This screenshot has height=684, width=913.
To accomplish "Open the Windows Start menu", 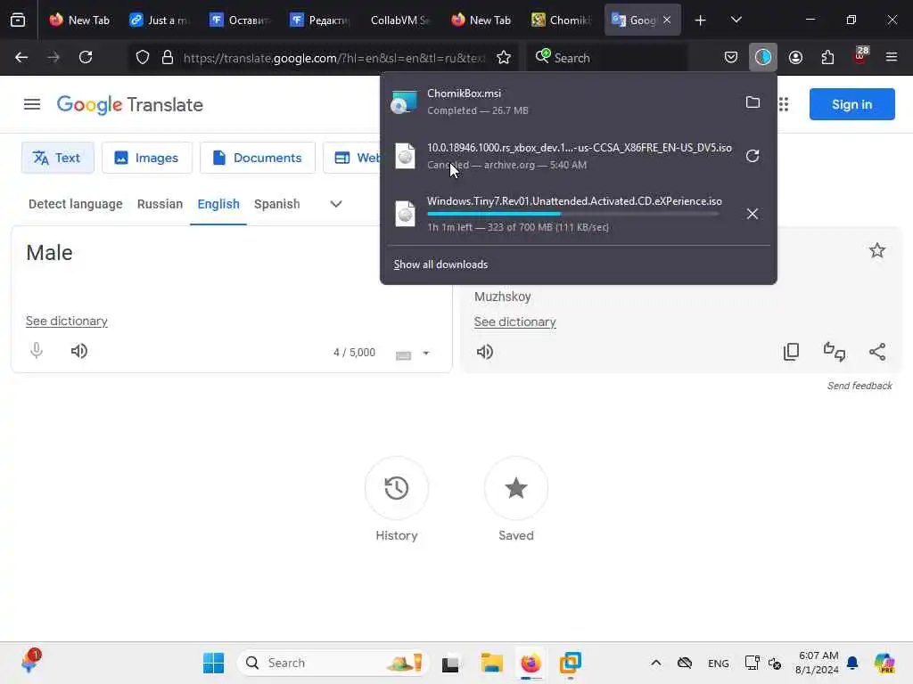I will click(213, 663).
